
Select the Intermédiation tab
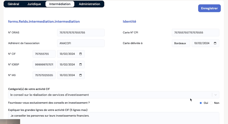60,4
